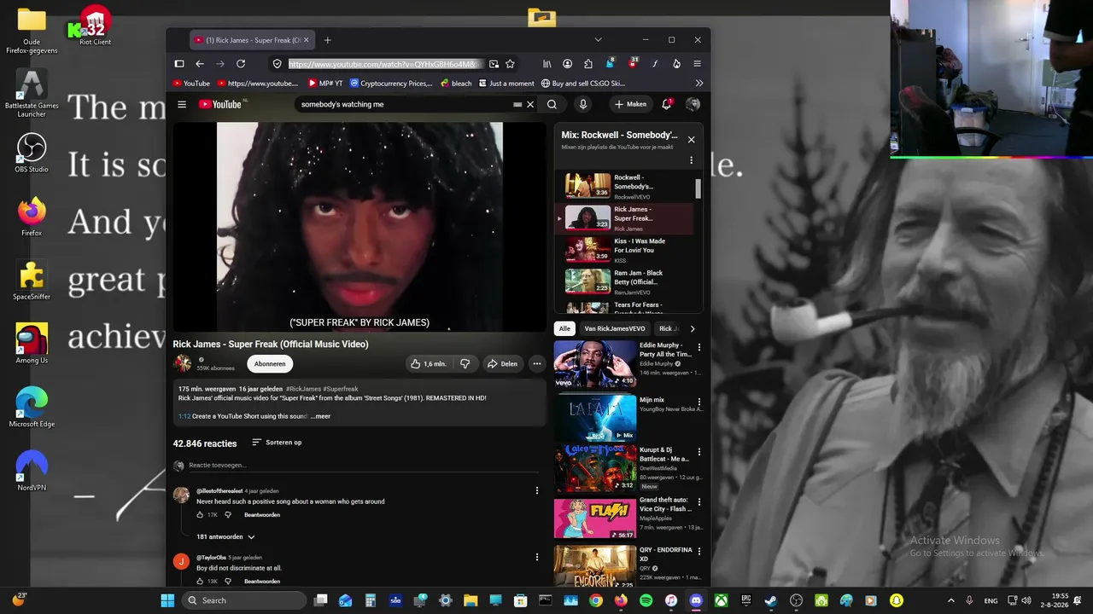This screenshot has width=1093, height=614.
Task: Reply to the TaylorObs comment
Action: (x=262, y=582)
